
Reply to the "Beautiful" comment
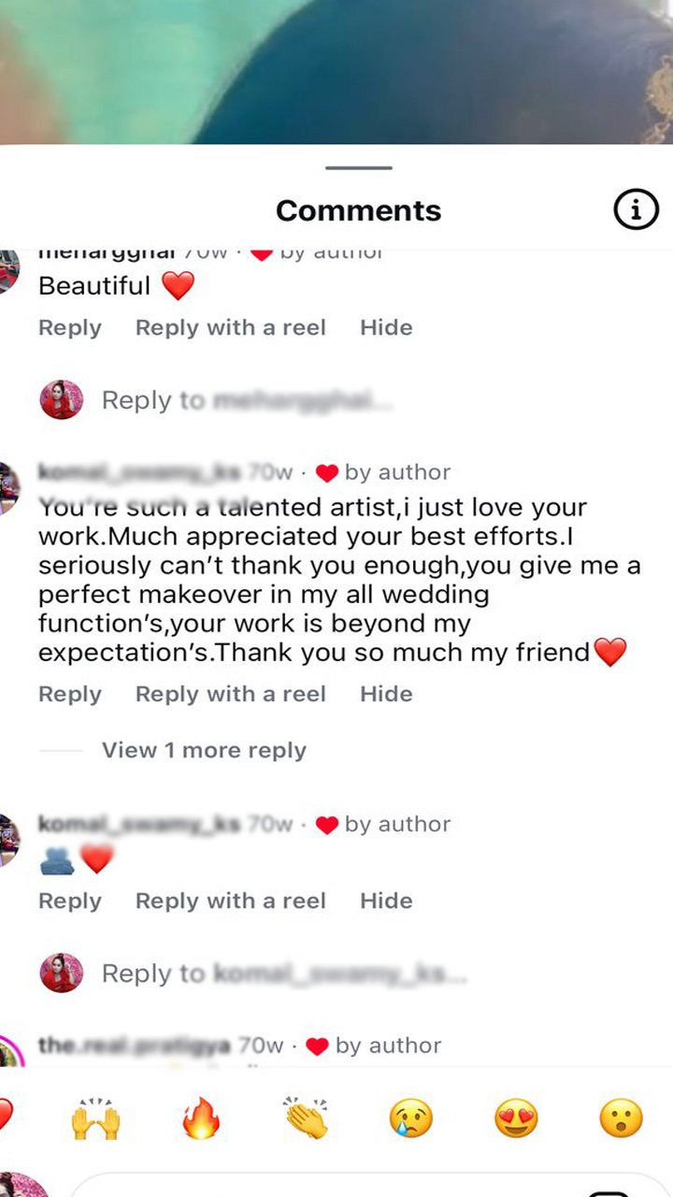point(70,327)
